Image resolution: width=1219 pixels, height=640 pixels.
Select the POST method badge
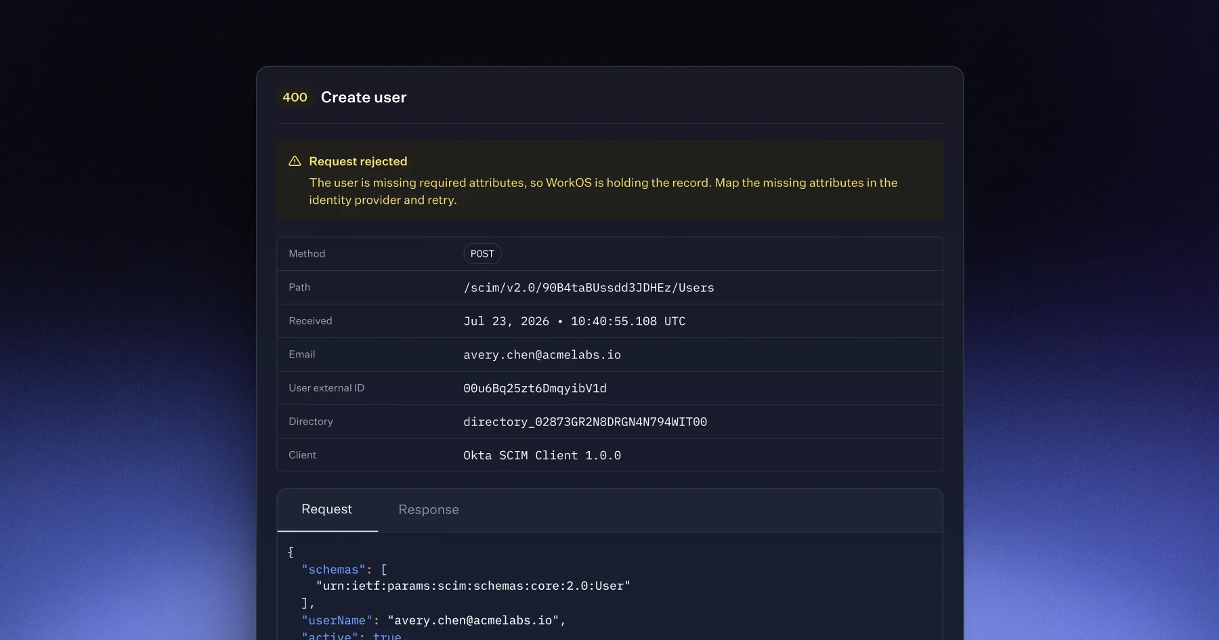pyautogui.click(x=482, y=254)
